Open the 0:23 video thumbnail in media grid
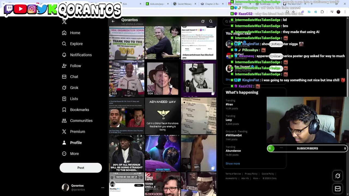 (127, 78)
